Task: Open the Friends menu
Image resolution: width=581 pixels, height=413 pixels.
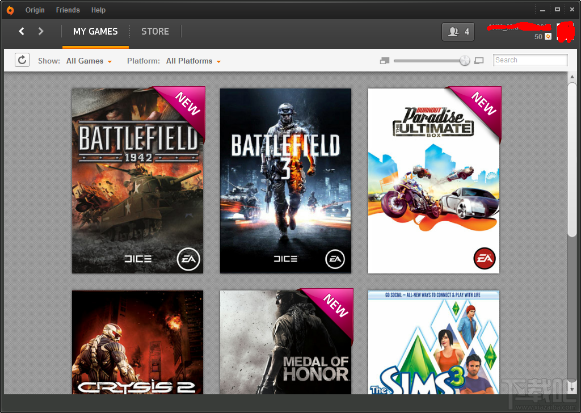Action: [68, 10]
